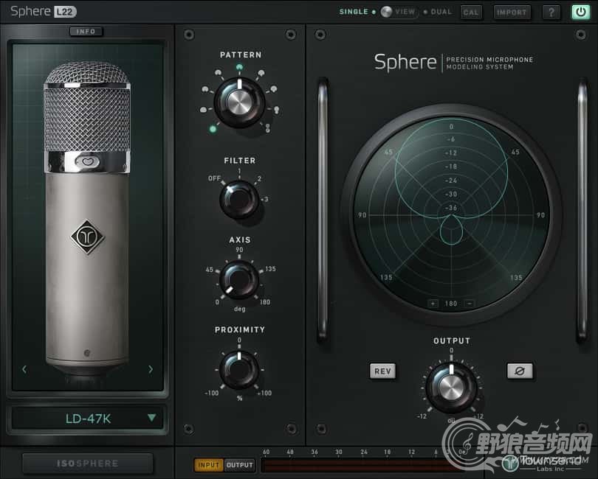Click the AXIS degree knob
Image resolution: width=598 pixels, height=479 pixels.
[x=239, y=279]
